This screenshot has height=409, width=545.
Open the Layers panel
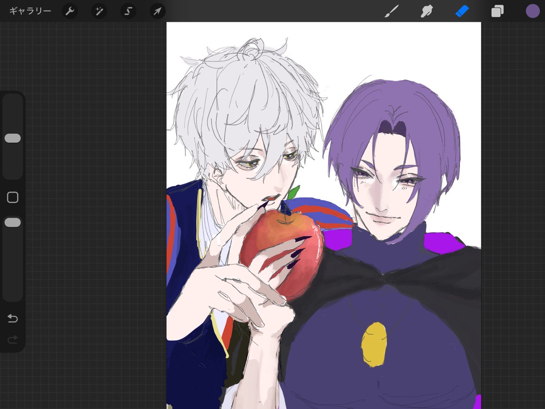[x=497, y=11]
